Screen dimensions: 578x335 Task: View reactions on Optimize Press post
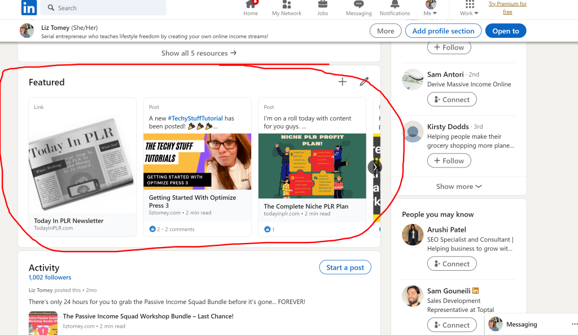click(x=155, y=229)
